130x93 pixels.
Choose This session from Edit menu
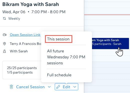[x=58, y=39]
